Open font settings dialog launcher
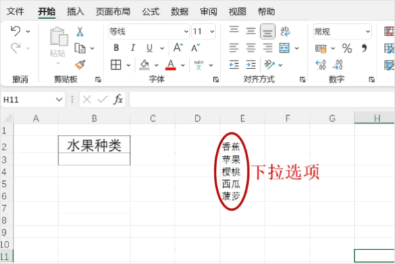The height and width of the screenshot is (264, 395). pos(216,80)
